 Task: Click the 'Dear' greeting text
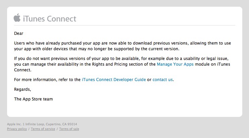pyautogui.click(x=19, y=33)
